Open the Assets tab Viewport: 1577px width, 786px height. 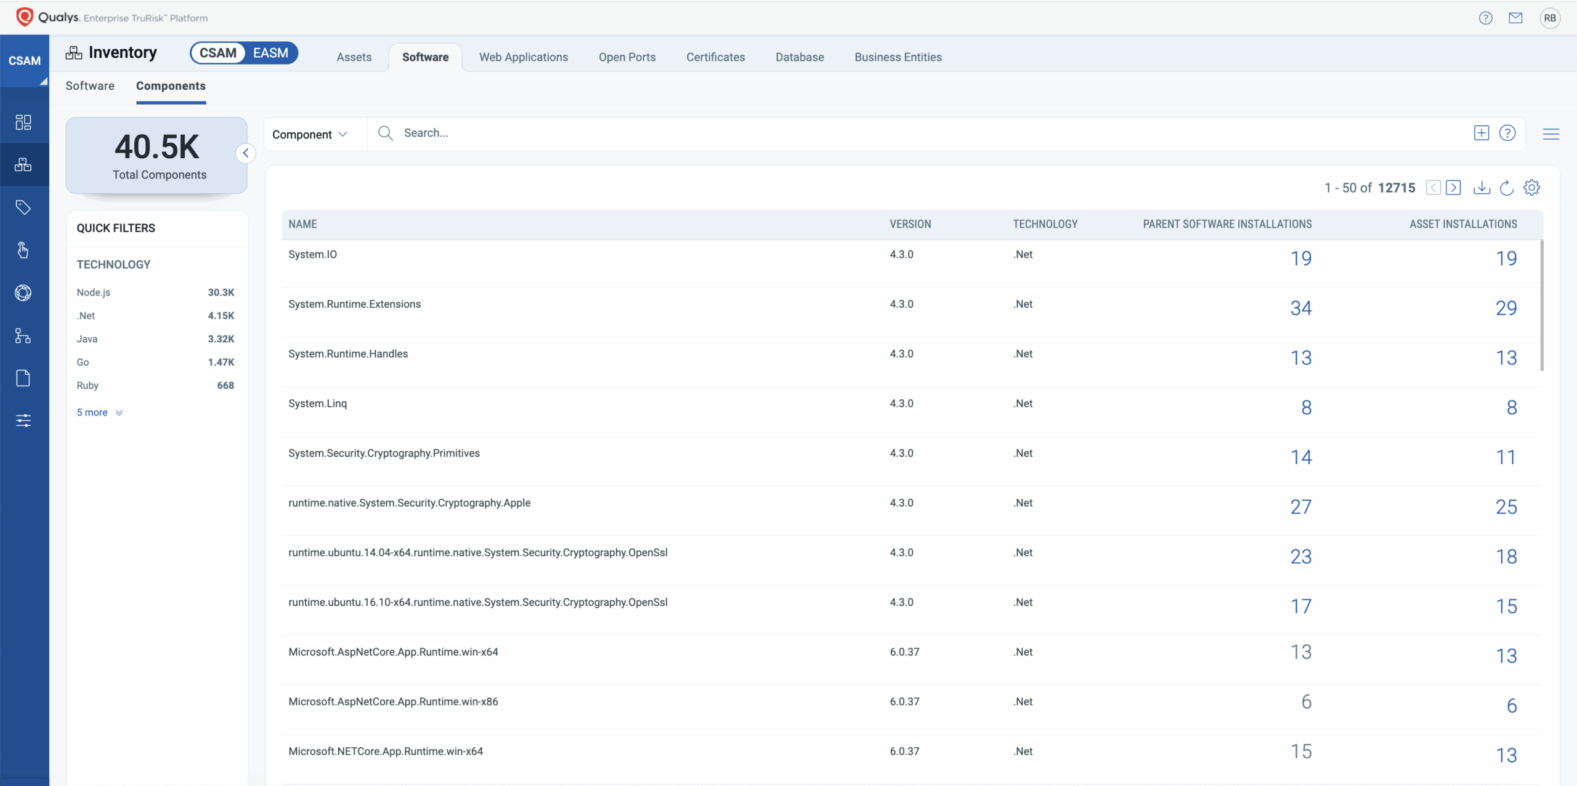pyautogui.click(x=354, y=57)
